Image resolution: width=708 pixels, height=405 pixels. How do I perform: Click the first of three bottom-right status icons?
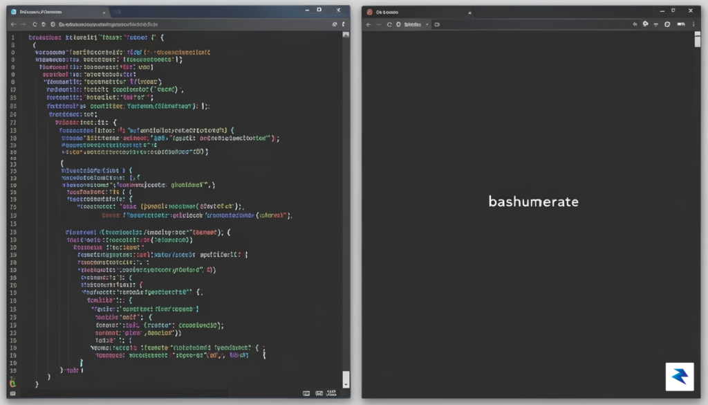[306, 393]
